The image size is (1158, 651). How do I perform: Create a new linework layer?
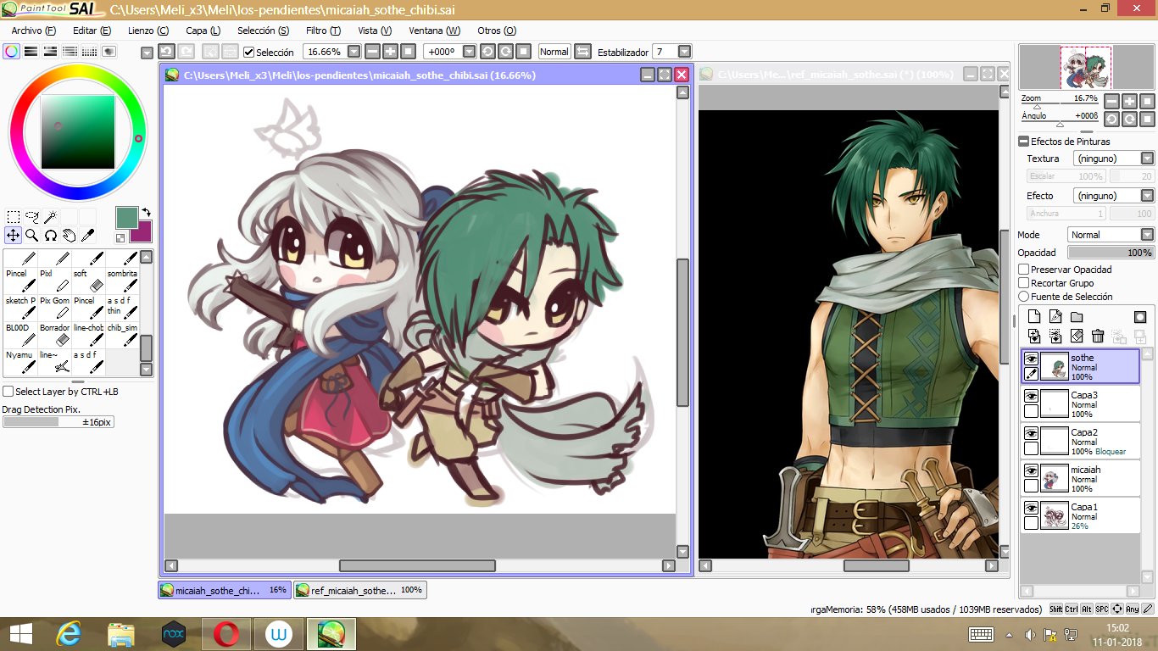pos(1055,317)
